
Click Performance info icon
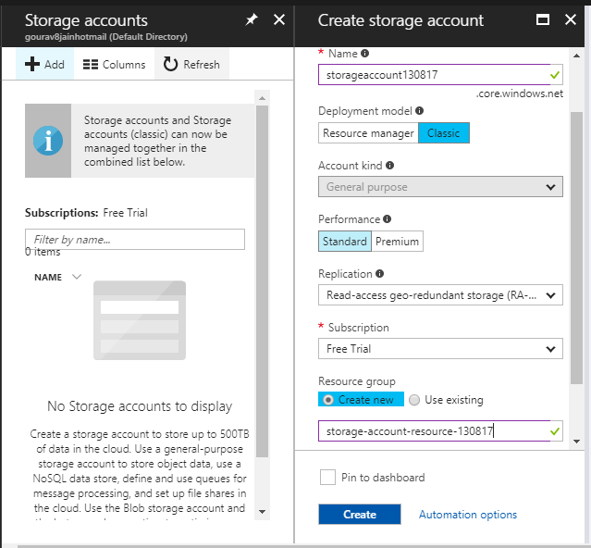point(387,219)
